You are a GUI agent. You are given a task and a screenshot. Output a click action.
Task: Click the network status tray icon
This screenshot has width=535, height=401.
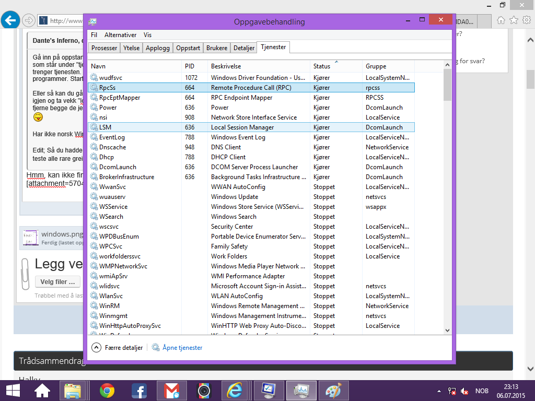452,391
